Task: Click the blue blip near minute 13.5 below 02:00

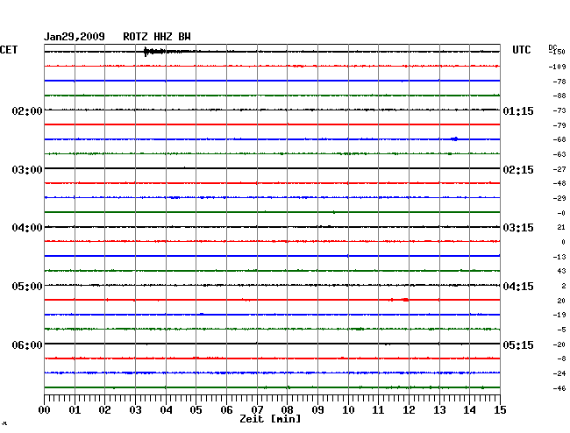Action: pos(454,138)
